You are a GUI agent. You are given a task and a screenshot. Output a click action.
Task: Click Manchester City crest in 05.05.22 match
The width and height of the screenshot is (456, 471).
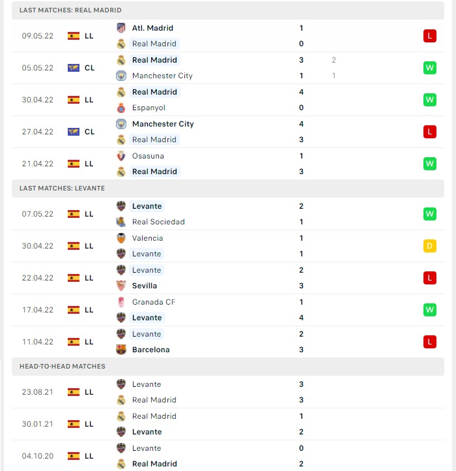(121, 76)
